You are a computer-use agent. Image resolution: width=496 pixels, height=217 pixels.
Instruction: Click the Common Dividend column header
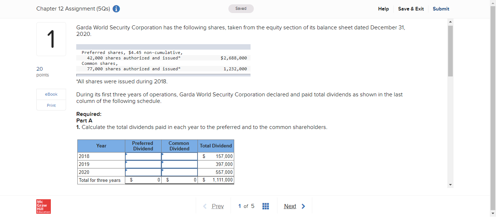coord(179,146)
